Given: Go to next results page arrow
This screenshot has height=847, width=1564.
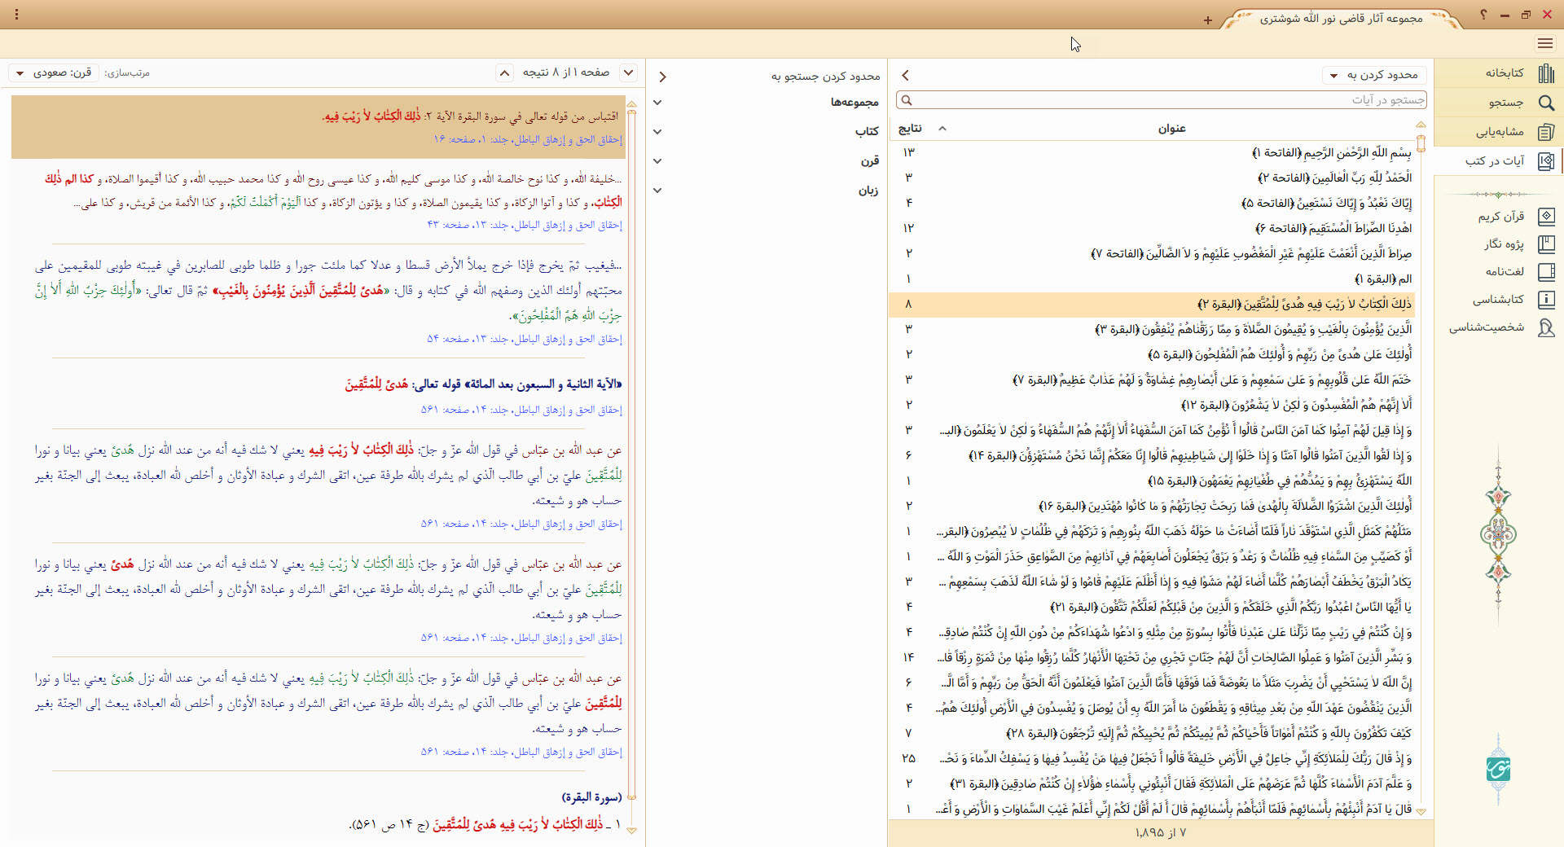Looking at the screenshot, I should pos(628,72).
